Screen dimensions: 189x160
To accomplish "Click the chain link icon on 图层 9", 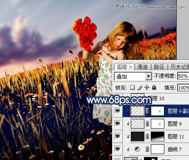I will (x=147, y=124).
